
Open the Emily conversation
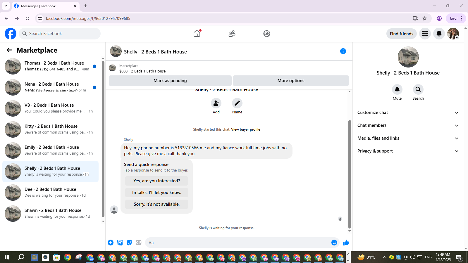pos(51,150)
